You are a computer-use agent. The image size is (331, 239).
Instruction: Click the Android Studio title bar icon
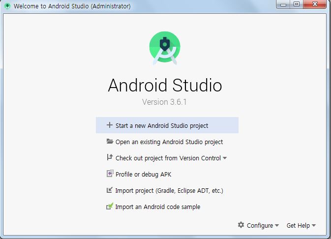[7, 6]
